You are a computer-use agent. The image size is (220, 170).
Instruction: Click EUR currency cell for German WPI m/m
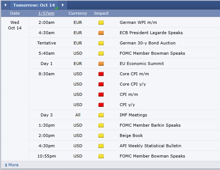click(78, 22)
